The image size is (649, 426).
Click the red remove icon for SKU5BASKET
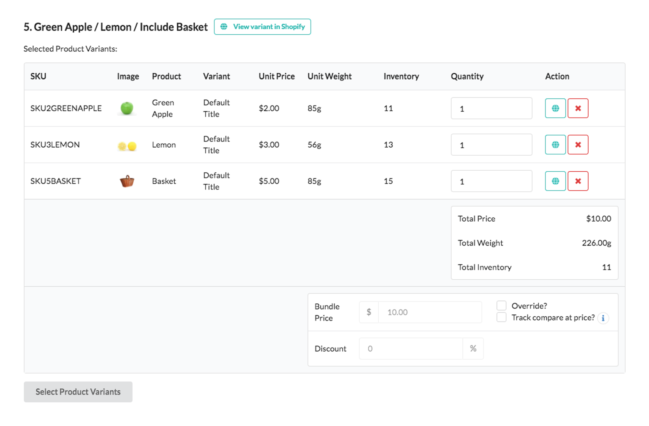[578, 181]
